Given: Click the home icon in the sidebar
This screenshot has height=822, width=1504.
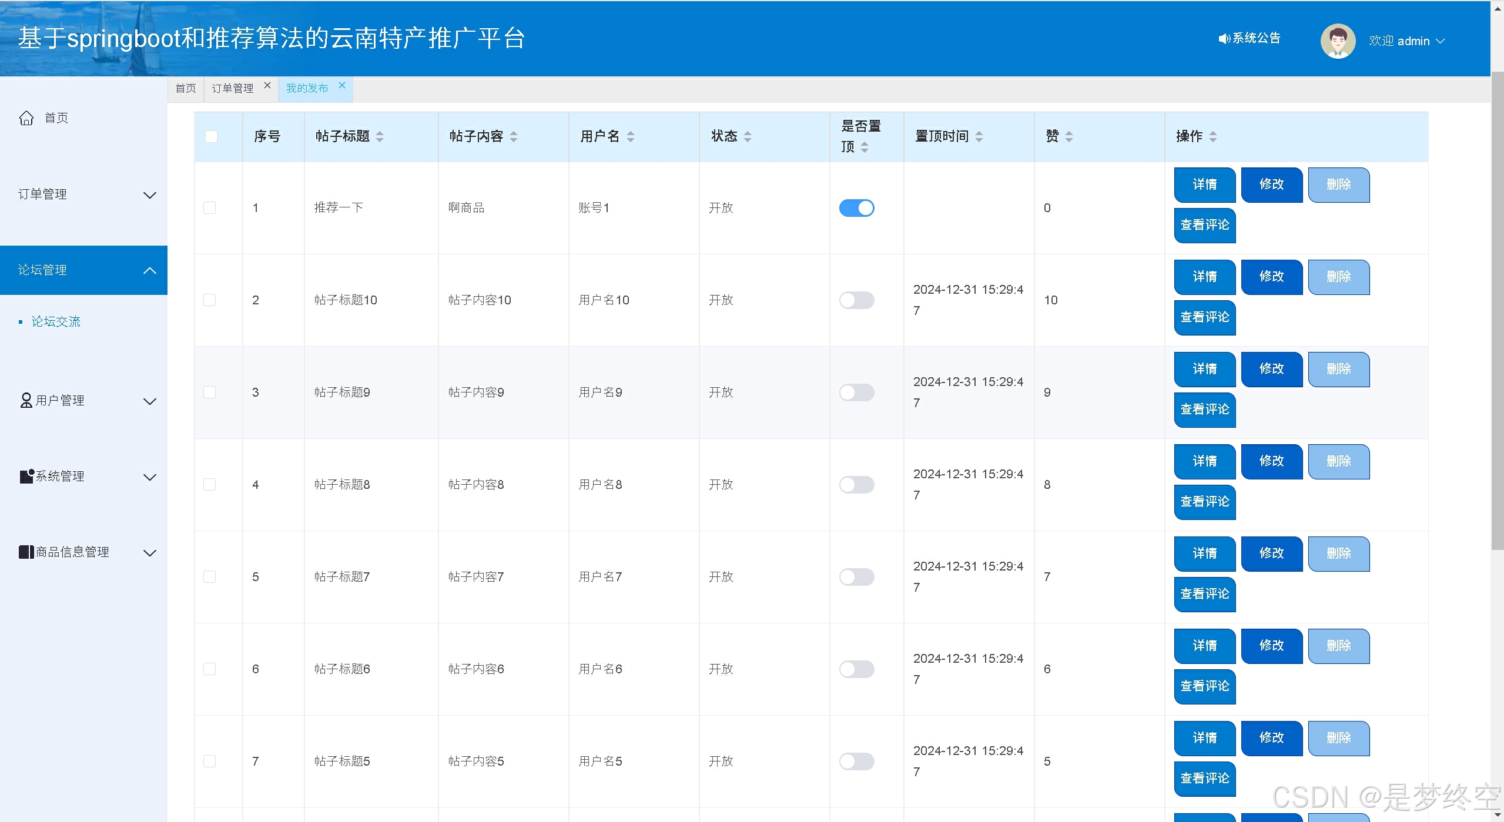Looking at the screenshot, I should point(26,118).
